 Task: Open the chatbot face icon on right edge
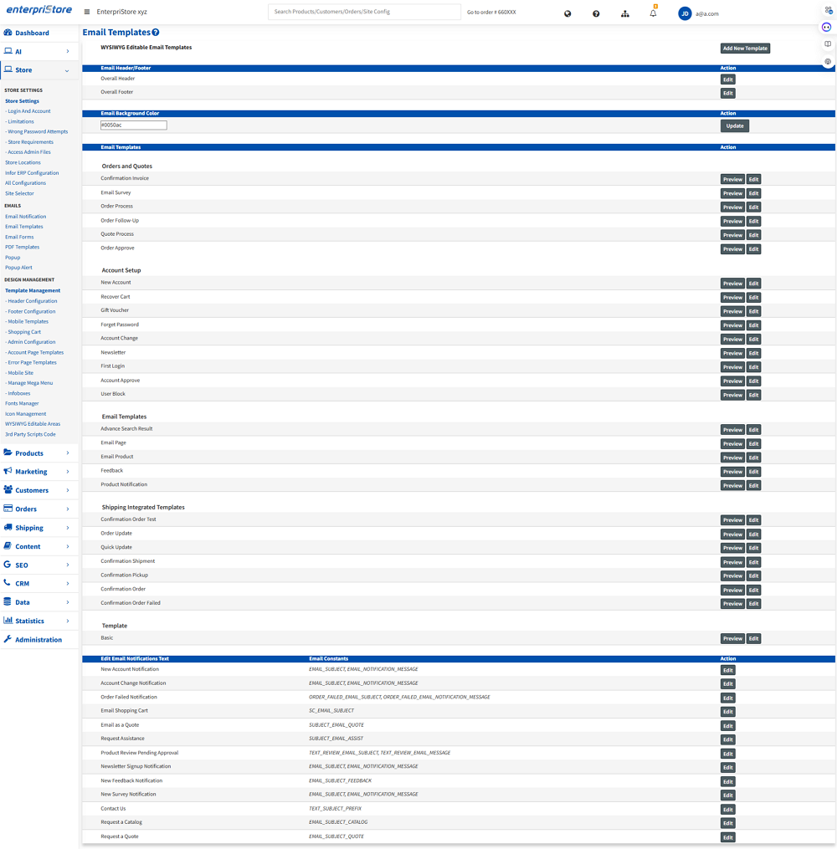827,28
